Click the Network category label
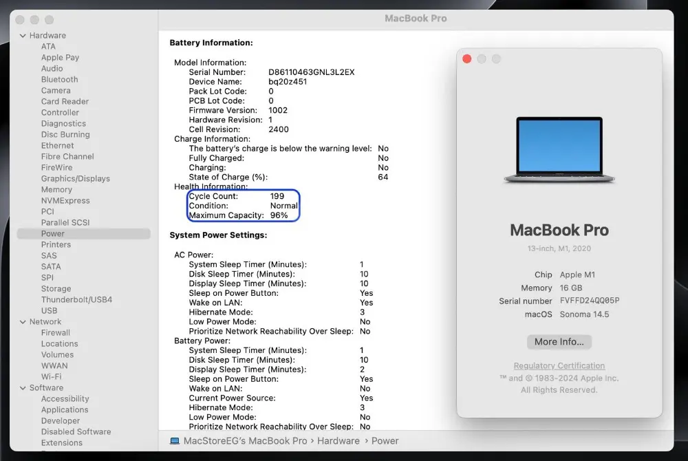The width and height of the screenshot is (688, 461). (45, 322)
